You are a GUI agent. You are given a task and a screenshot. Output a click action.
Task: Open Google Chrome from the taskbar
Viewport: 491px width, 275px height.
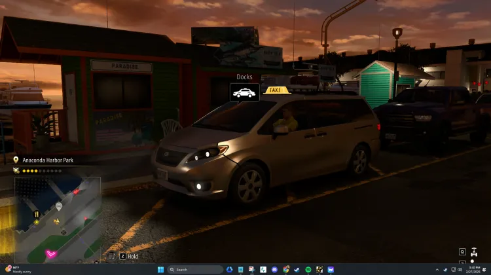[286, 270]
